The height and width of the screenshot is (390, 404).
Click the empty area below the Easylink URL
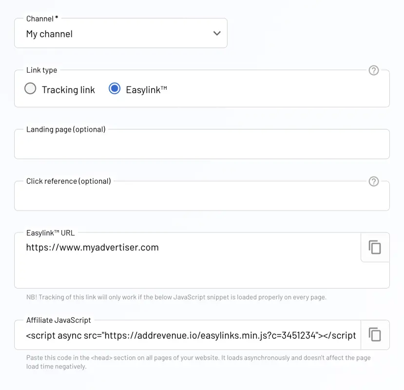[188, 273]
